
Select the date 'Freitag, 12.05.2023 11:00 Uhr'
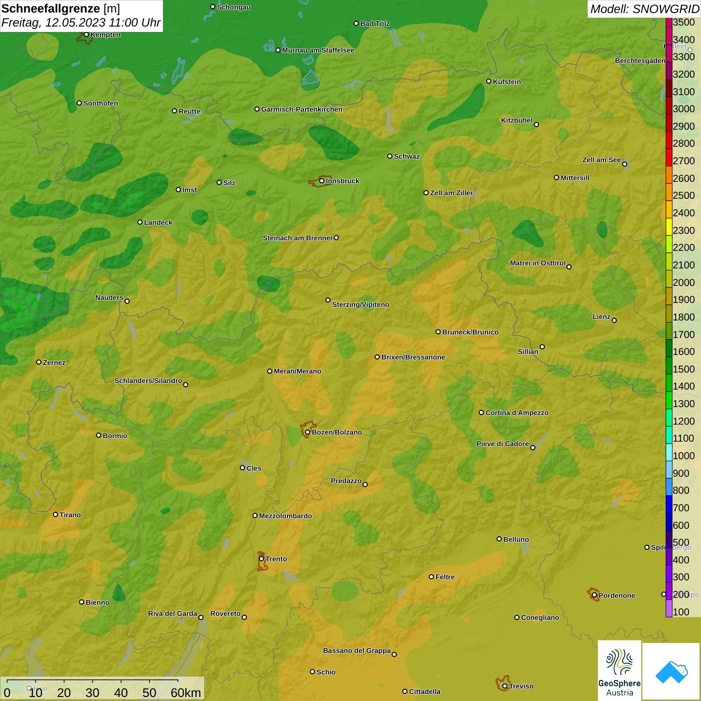click(81, 23)
